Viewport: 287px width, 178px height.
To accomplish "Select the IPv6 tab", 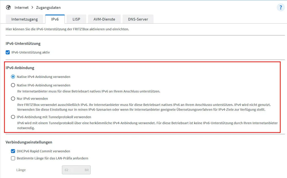I will 55,19.
